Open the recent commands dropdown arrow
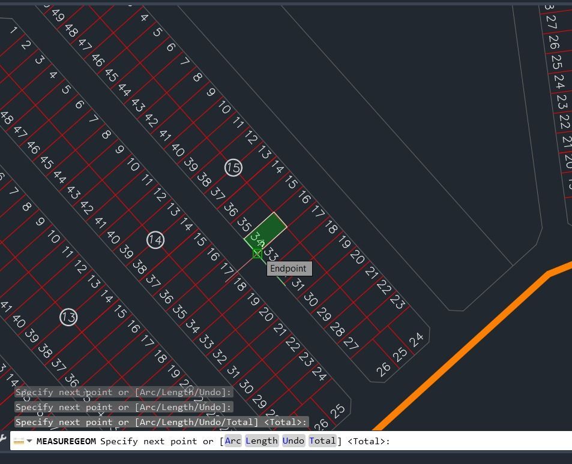Viewport: 572px width, 464px height. pyautogui.click(x=29, y=441)
